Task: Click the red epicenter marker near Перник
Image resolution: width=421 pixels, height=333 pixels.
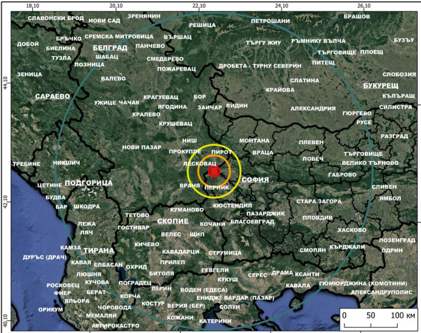Action: [x=214, y=171]
